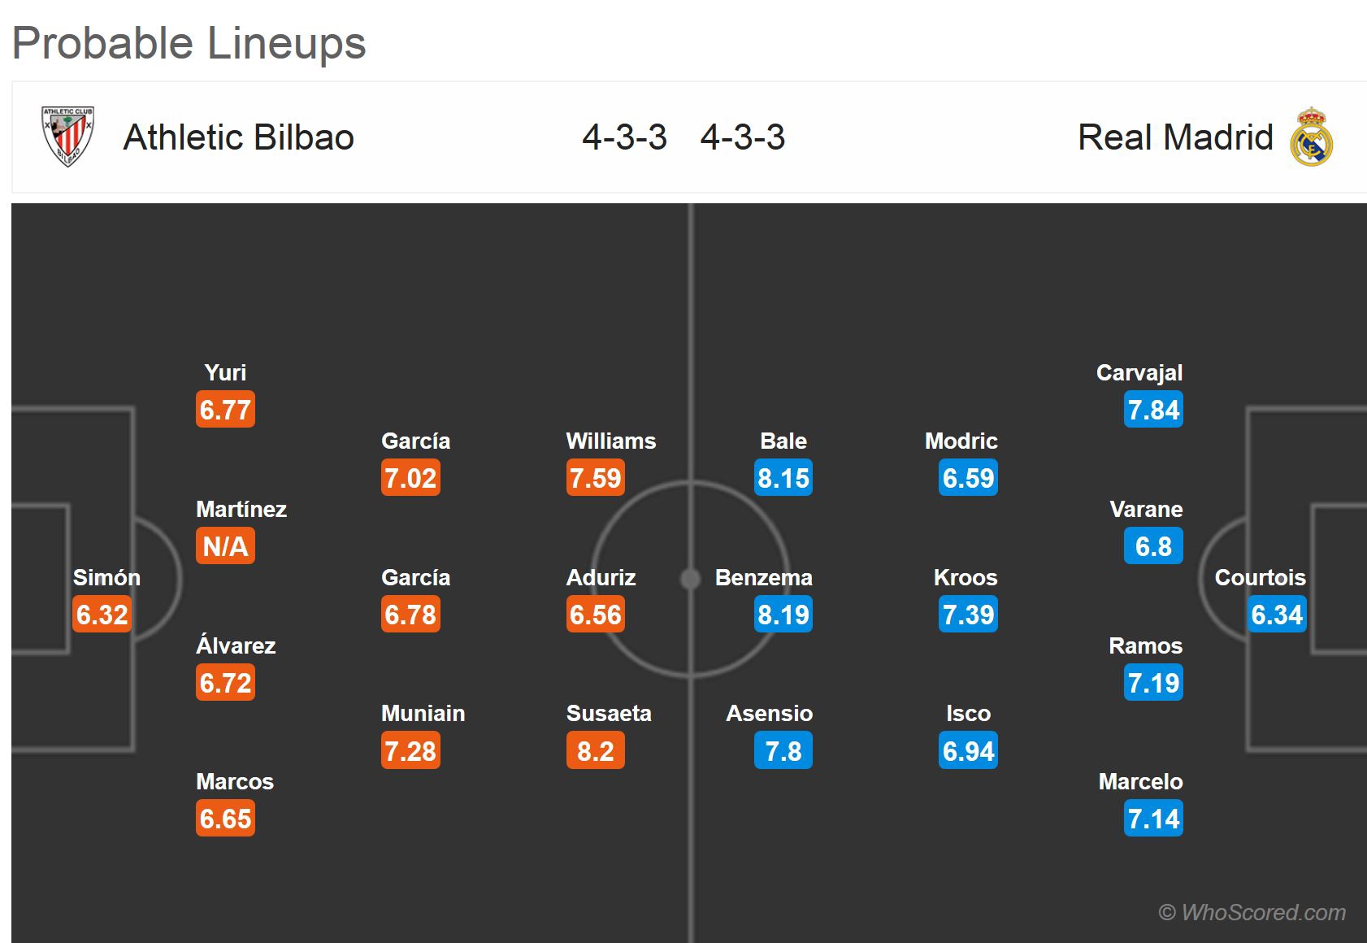Click the Athletic Bilbao club crest
The image size is (1367, 943).
67,137
